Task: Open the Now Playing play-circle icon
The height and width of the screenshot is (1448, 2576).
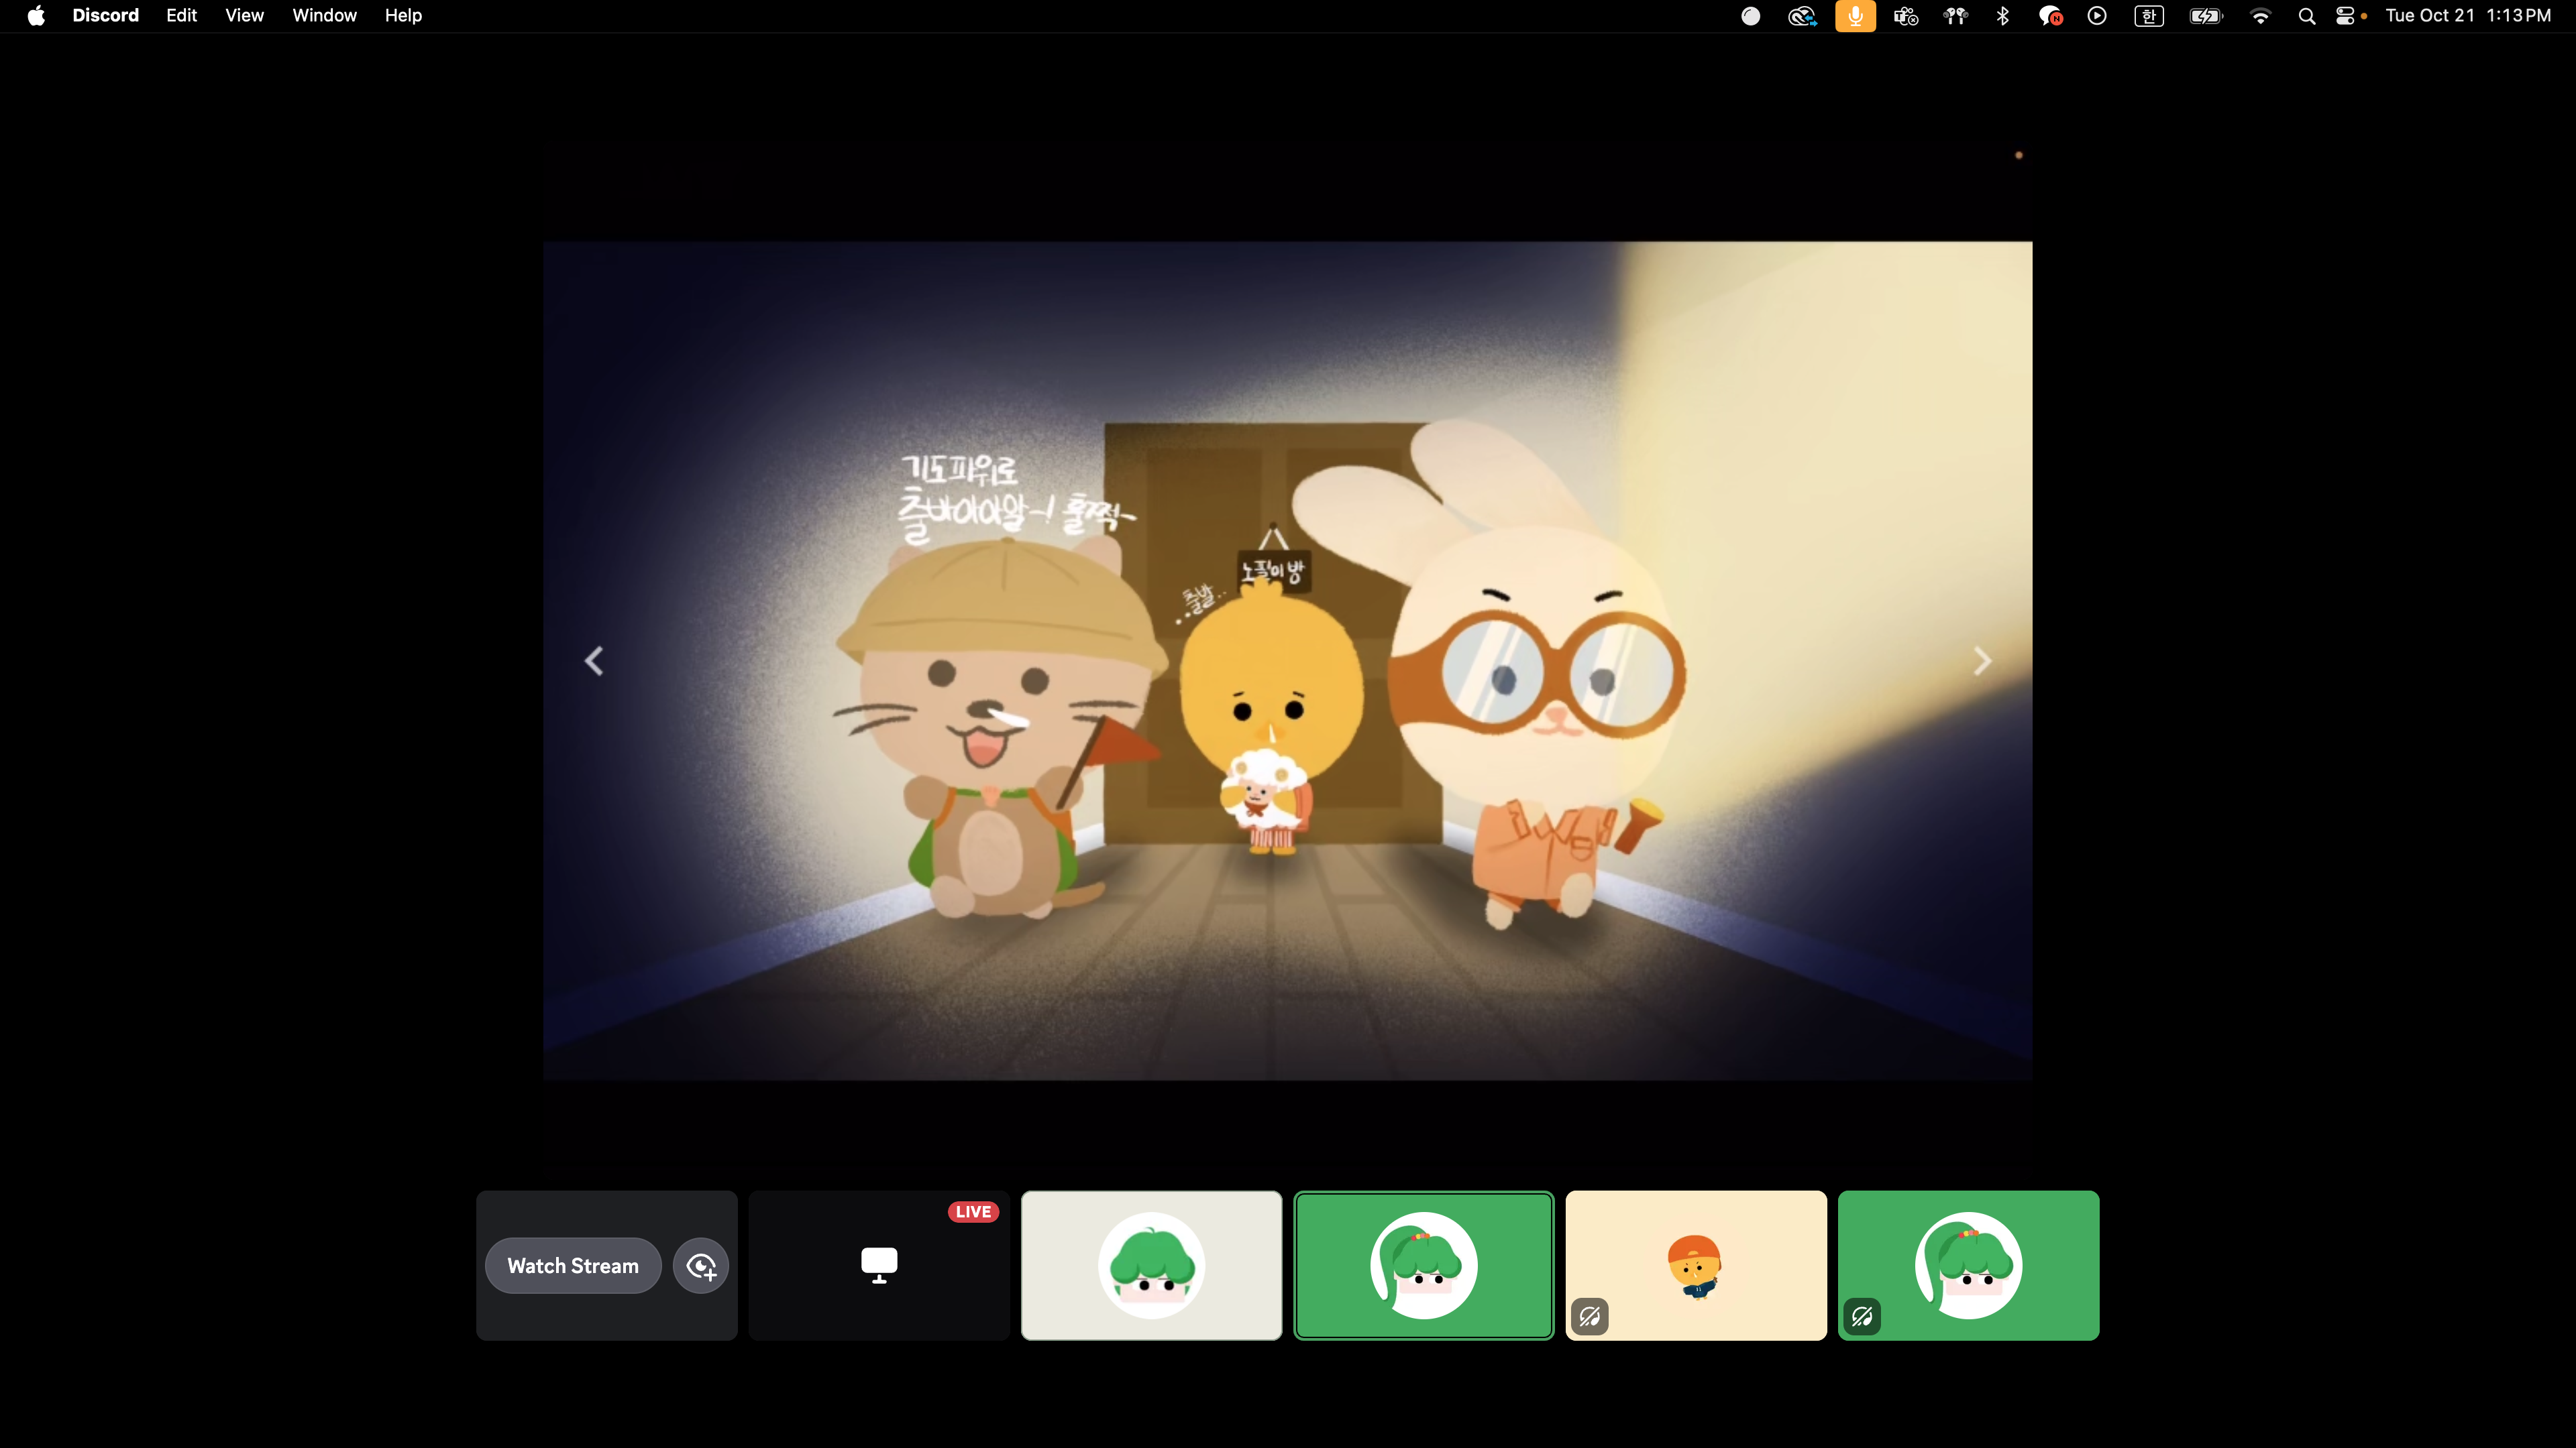Action: (2097, 16)
